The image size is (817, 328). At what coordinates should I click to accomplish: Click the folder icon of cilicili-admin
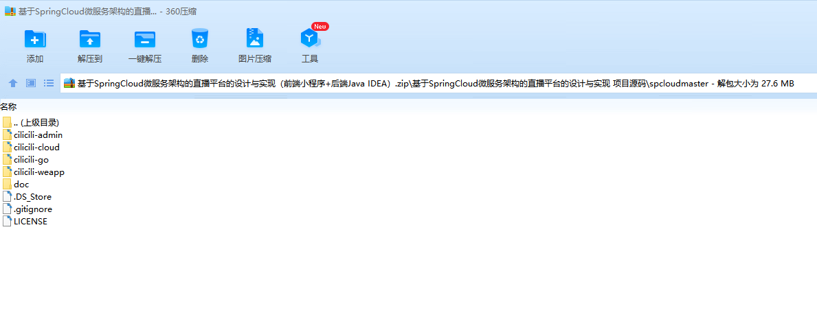click(x=7, y=135)
